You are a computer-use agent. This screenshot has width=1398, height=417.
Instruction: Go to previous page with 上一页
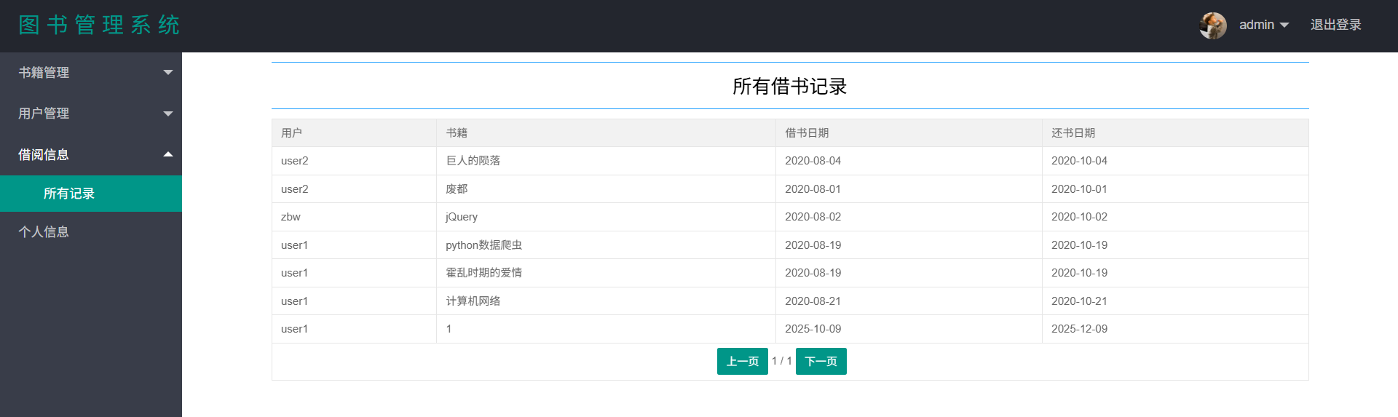[x=742, y=361]
